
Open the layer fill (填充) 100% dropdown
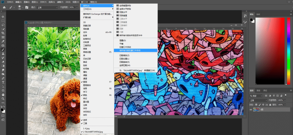pos(285,105)
